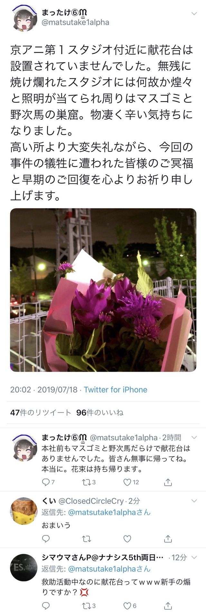Like くい's reply おまいう
This screenshot has width=206, height=612.
(x=127, y=539)
